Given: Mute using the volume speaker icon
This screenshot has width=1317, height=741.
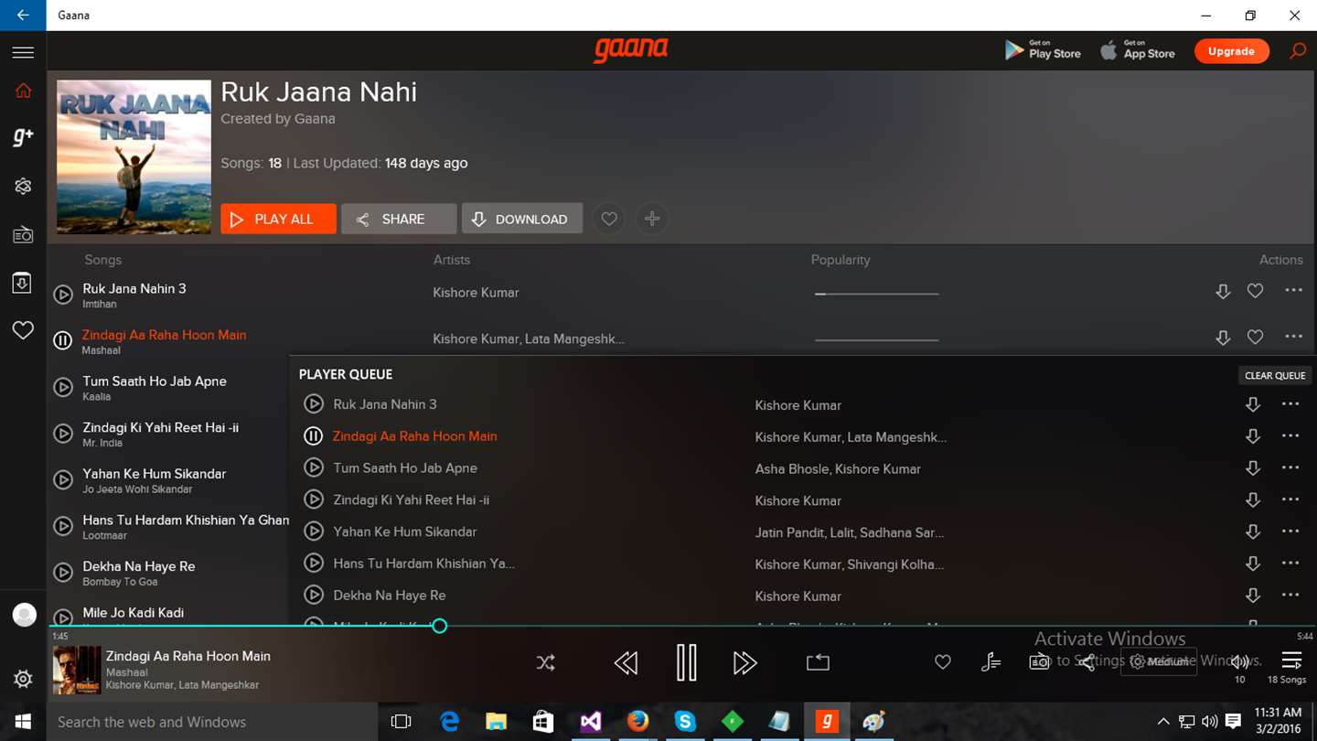Looking at the screenshot, I should pos(1240,661).
